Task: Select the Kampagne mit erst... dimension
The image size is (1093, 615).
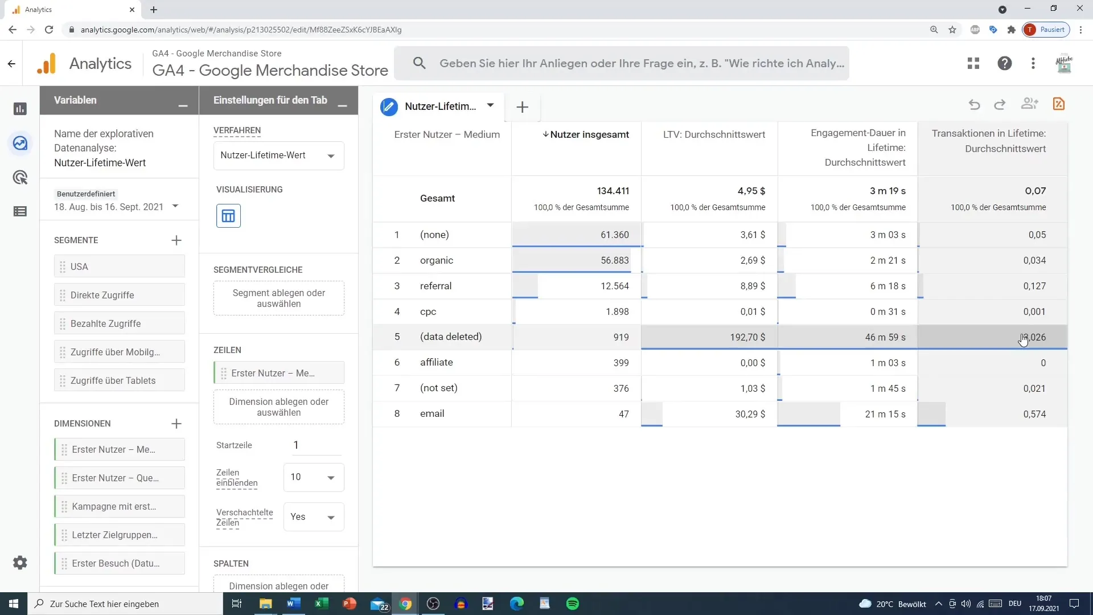Action: tap(120, 506)
